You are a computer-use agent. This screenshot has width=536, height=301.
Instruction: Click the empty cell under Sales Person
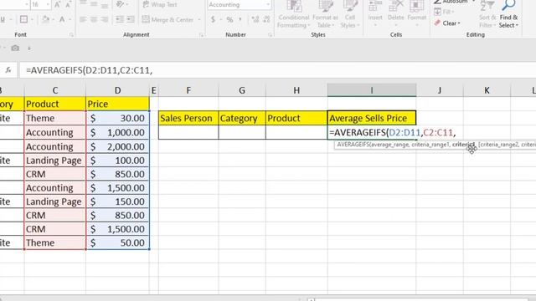(x=188, y=132)
